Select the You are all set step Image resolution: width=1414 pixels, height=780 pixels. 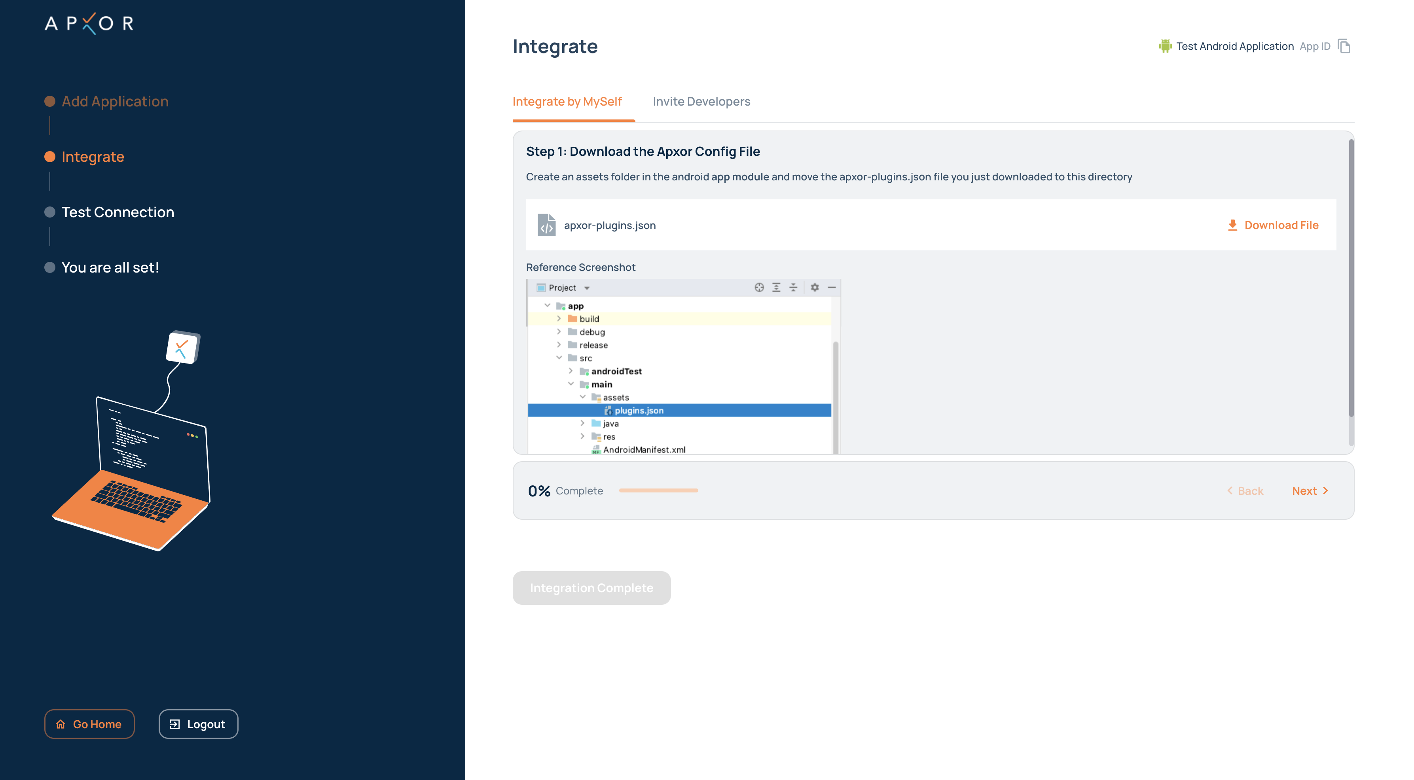coord(110,267)
